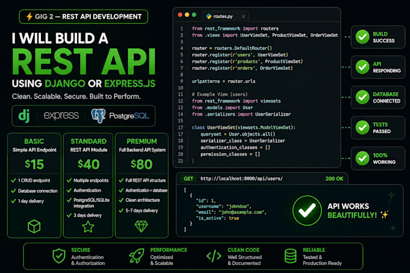Image resolution: width=410 pixels, height=273 pixels.
Task: Click the green check beside DATABASE CONNECTED
Action: pyautogui.click(x=362, y=97)
